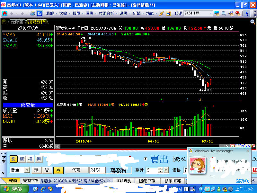Click the magnifier search icon in the toolbar
This screenshot has width=257, height=193.
pos(224,14)
